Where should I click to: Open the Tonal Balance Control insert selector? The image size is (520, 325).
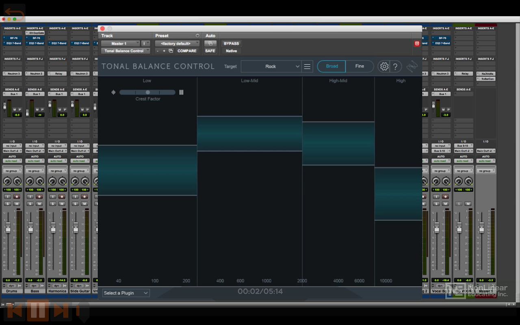[126, 51]
